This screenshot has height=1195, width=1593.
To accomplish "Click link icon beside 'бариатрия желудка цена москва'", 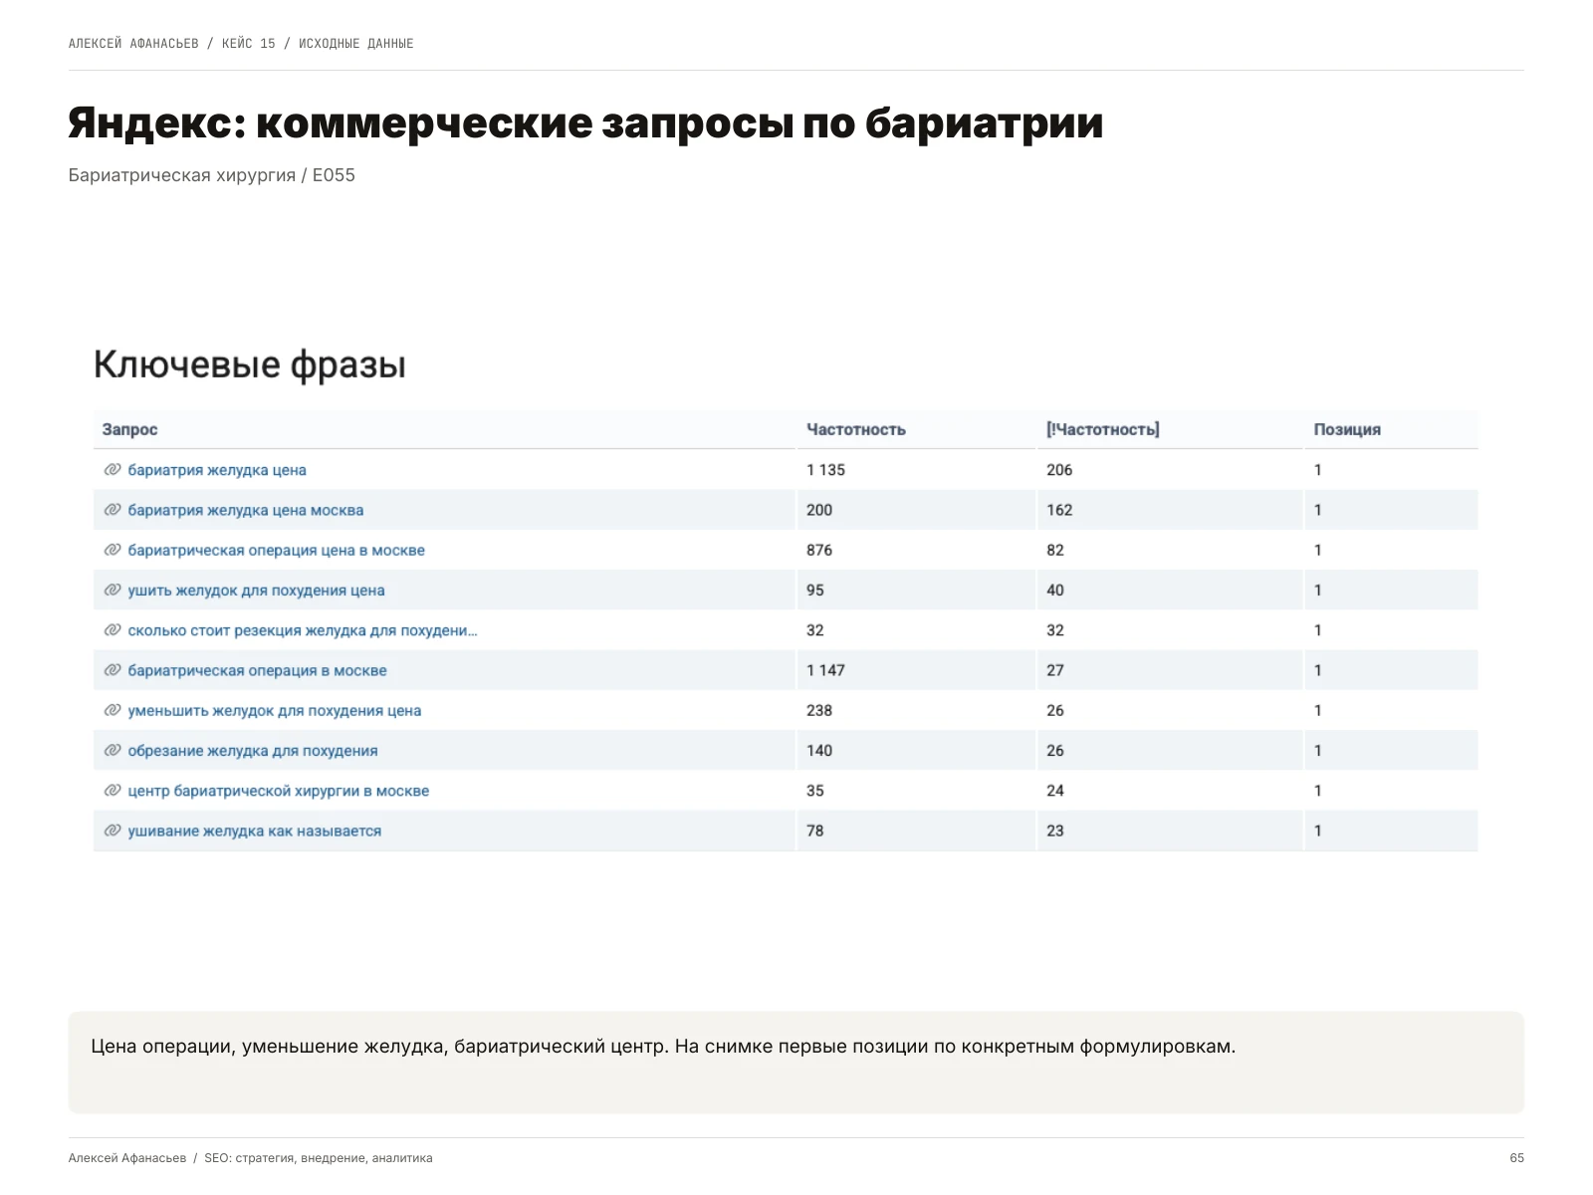I will 113,510.
